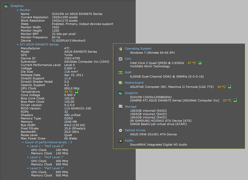Click the GPU temperature indicator in left panel
Image resolution: width=248 pixels, height=180 pixels.
pos(77,92)
